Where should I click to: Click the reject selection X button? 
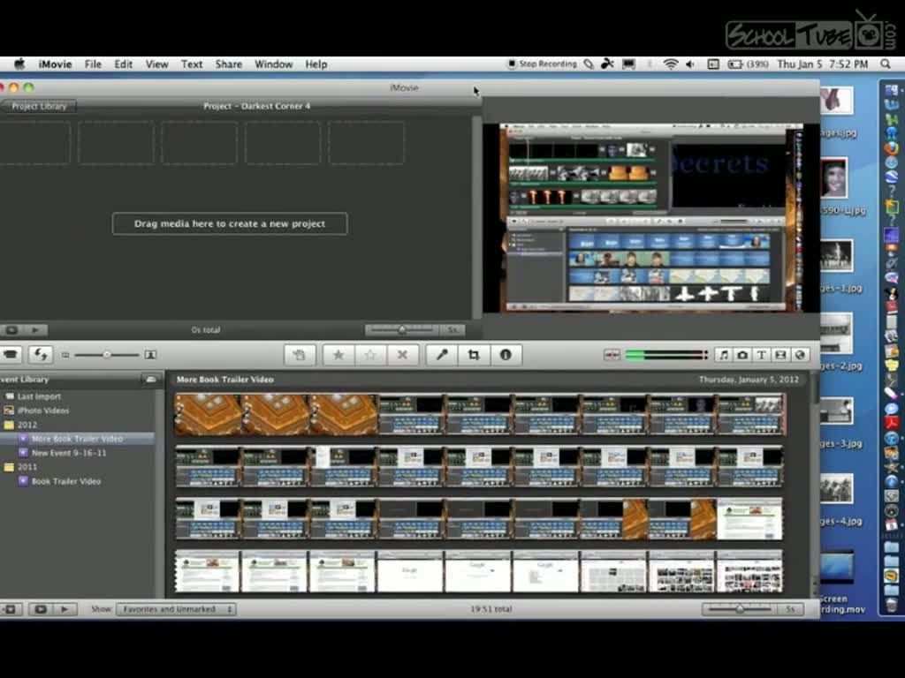[x=402, y=355]
